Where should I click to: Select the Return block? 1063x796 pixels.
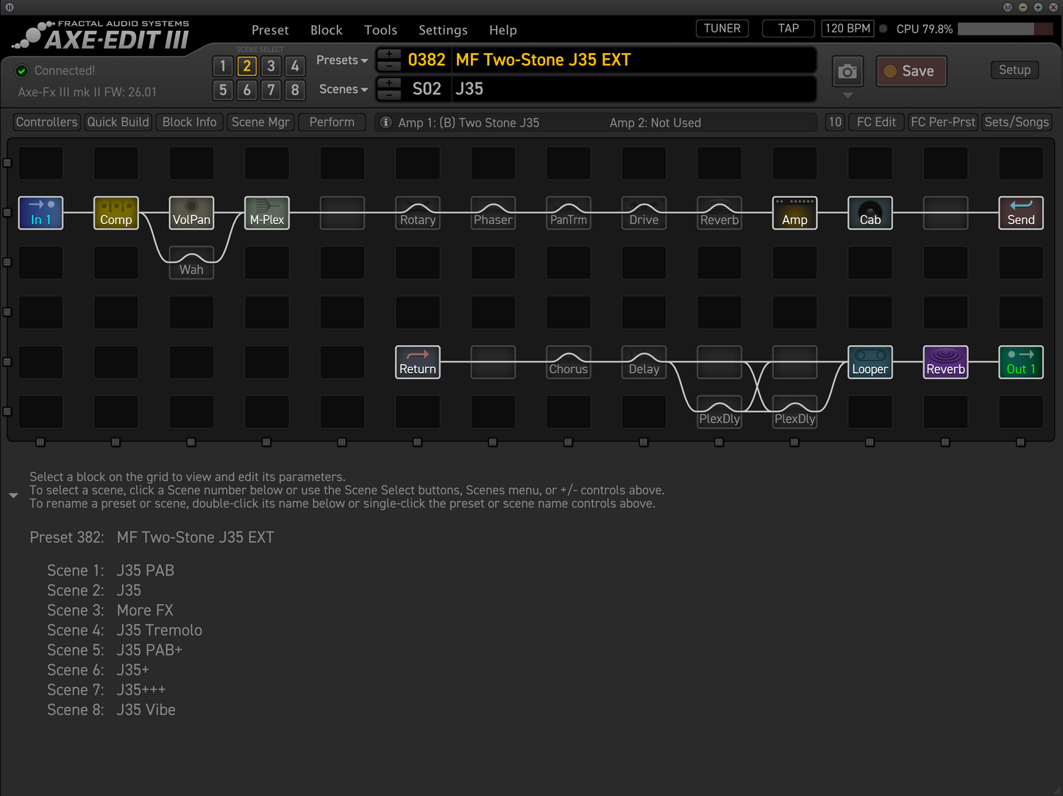pyautogui.click(x=418, y=362)
